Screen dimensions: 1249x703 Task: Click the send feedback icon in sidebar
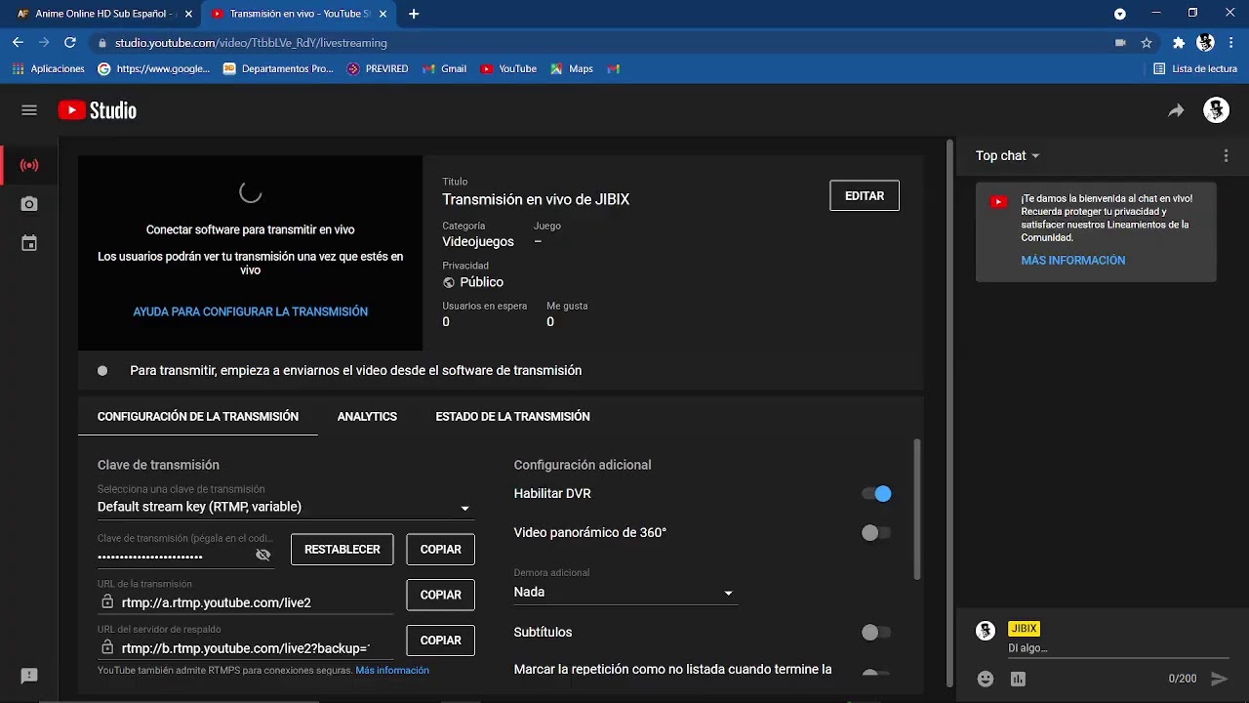click(29, 676)
